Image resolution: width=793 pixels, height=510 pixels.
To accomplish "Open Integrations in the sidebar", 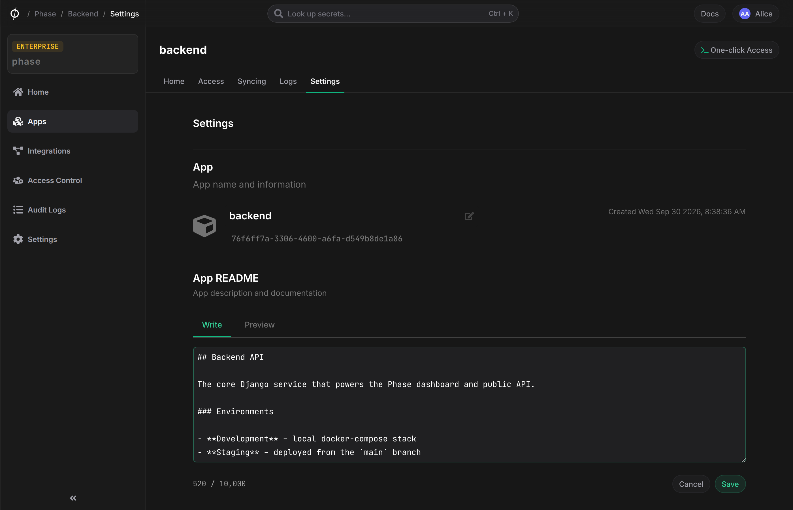I will coord(73,151).
